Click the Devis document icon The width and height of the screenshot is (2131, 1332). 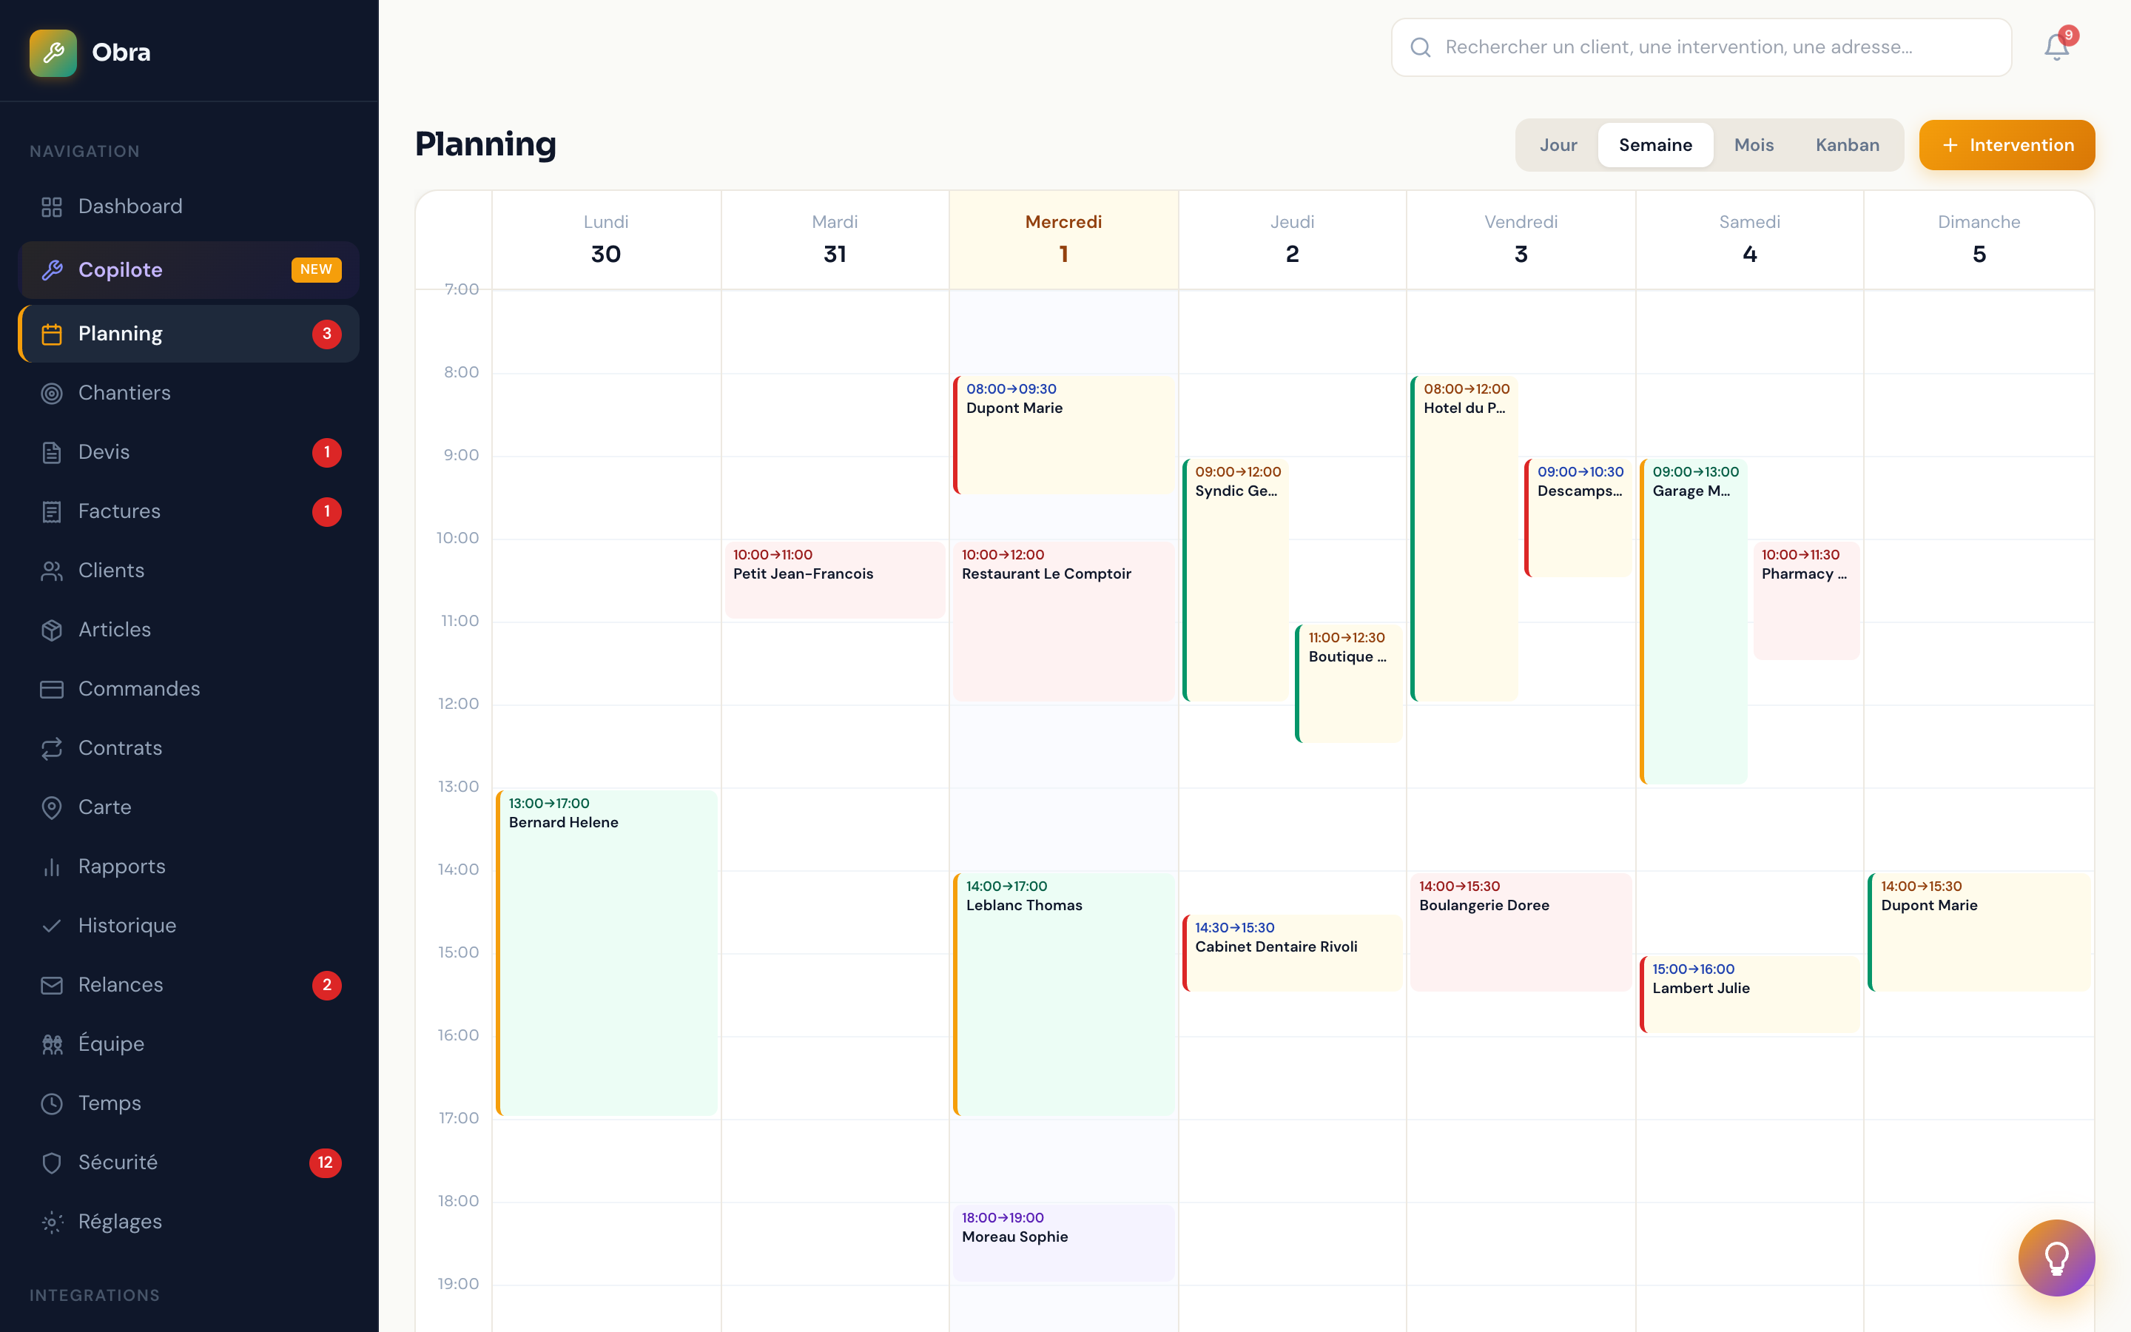click(x=51, y=452)
